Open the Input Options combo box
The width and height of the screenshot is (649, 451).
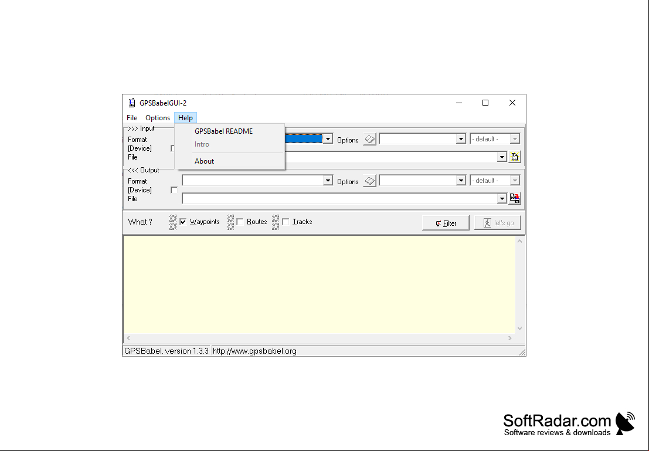point(423,139)
